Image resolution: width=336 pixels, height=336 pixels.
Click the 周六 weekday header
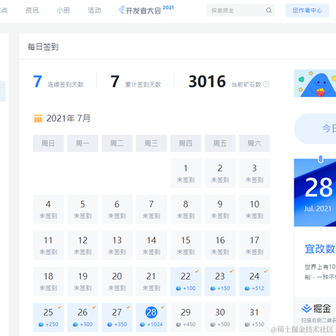pyautogui.click(x=254, y=143)
